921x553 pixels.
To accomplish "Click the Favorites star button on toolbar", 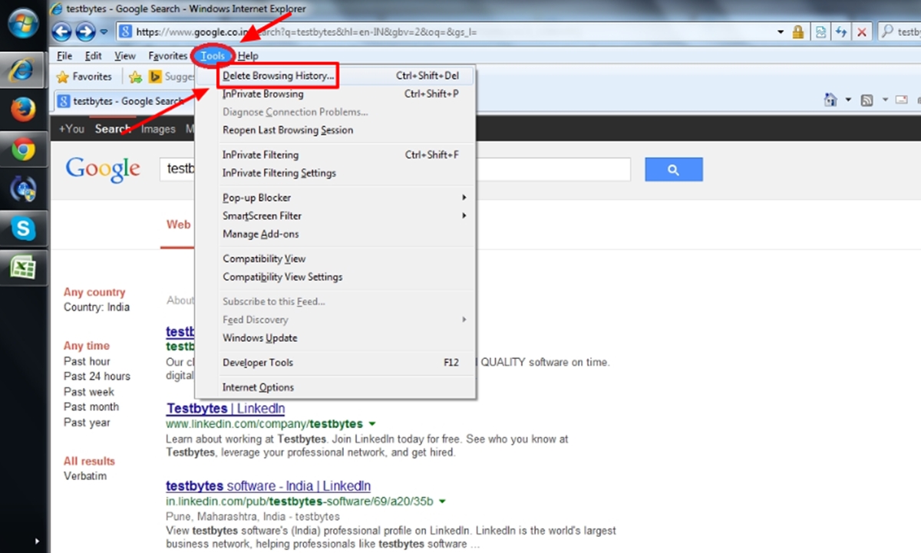I will (x=84, y=77).
